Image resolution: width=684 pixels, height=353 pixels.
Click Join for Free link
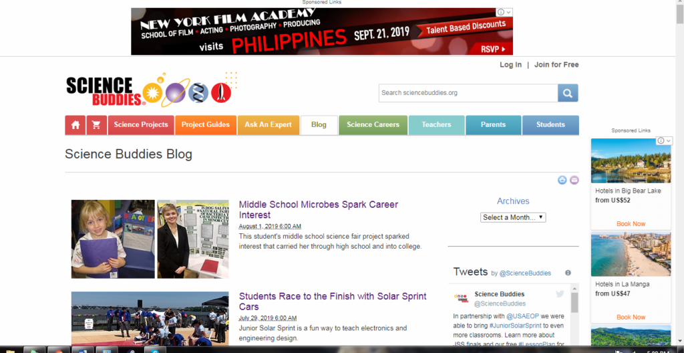556,65
